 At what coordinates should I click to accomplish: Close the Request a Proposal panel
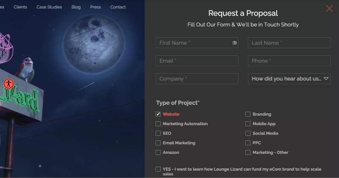[x=329, y=8]
